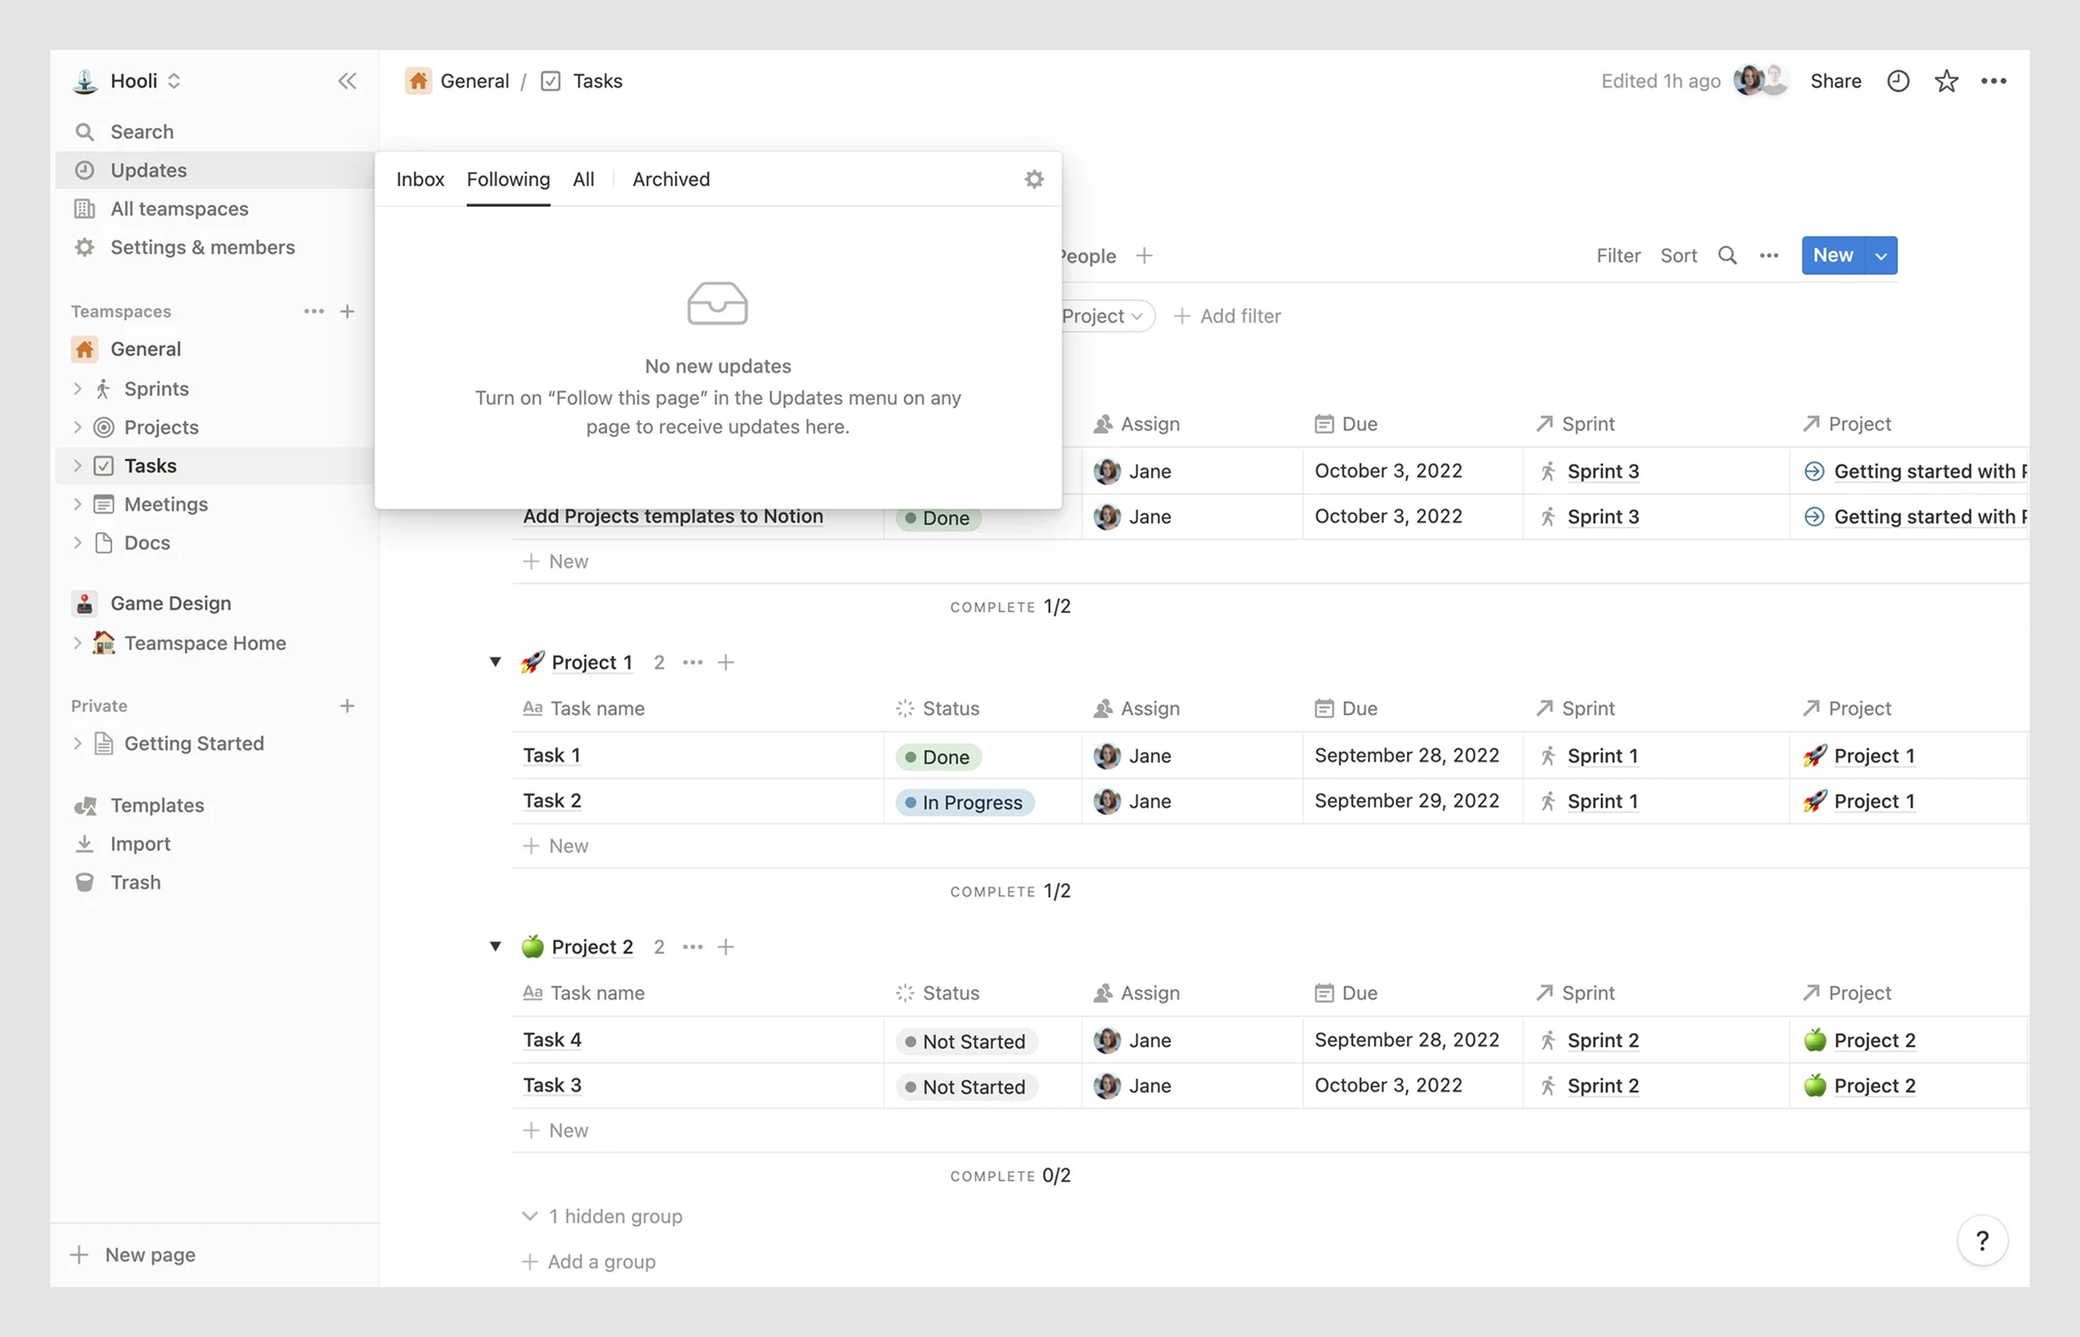Open database view options ellipsis

coord(1769,255)
